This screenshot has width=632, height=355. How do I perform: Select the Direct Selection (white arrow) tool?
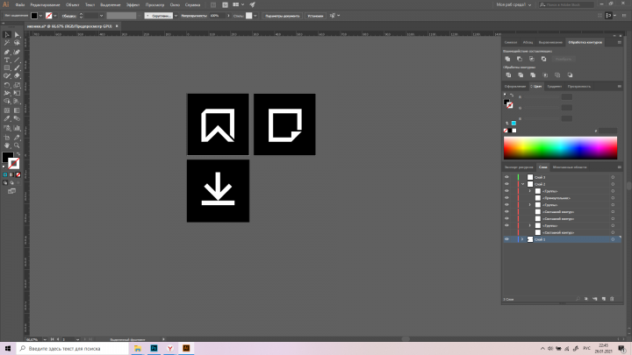pos(17,34)
